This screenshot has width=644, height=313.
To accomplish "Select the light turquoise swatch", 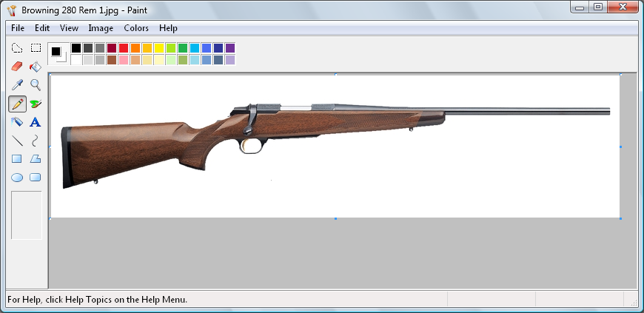I will pos(195,60).
